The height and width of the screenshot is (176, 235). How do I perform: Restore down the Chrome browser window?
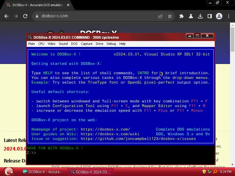tap(217, 3)
